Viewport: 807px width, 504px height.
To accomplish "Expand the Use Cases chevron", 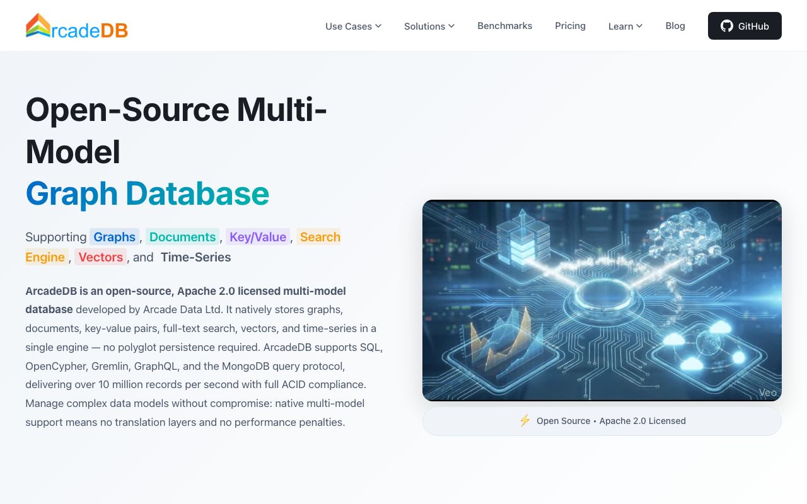I will 378,26.
